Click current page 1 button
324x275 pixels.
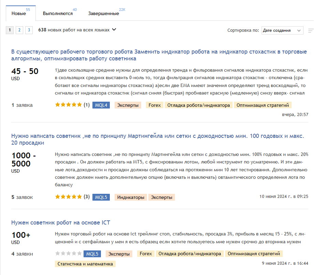tap(10, 30)
